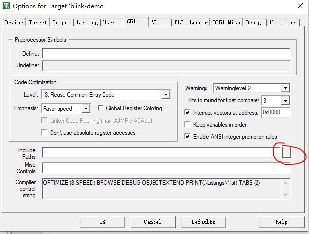Image resolution: width=309 pixels, height=234 pixels.
Task: Open Bits to round for float compare dropdown
Action: 285,101
